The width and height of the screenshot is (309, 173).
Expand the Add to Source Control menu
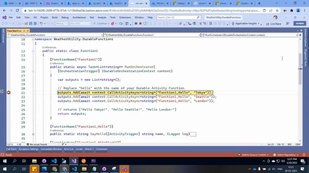pyautogui.click(x=253, y=155)
